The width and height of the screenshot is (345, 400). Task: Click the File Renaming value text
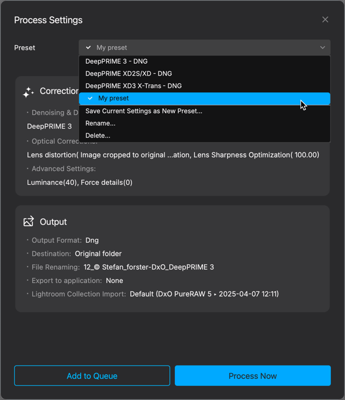(149, 267)
